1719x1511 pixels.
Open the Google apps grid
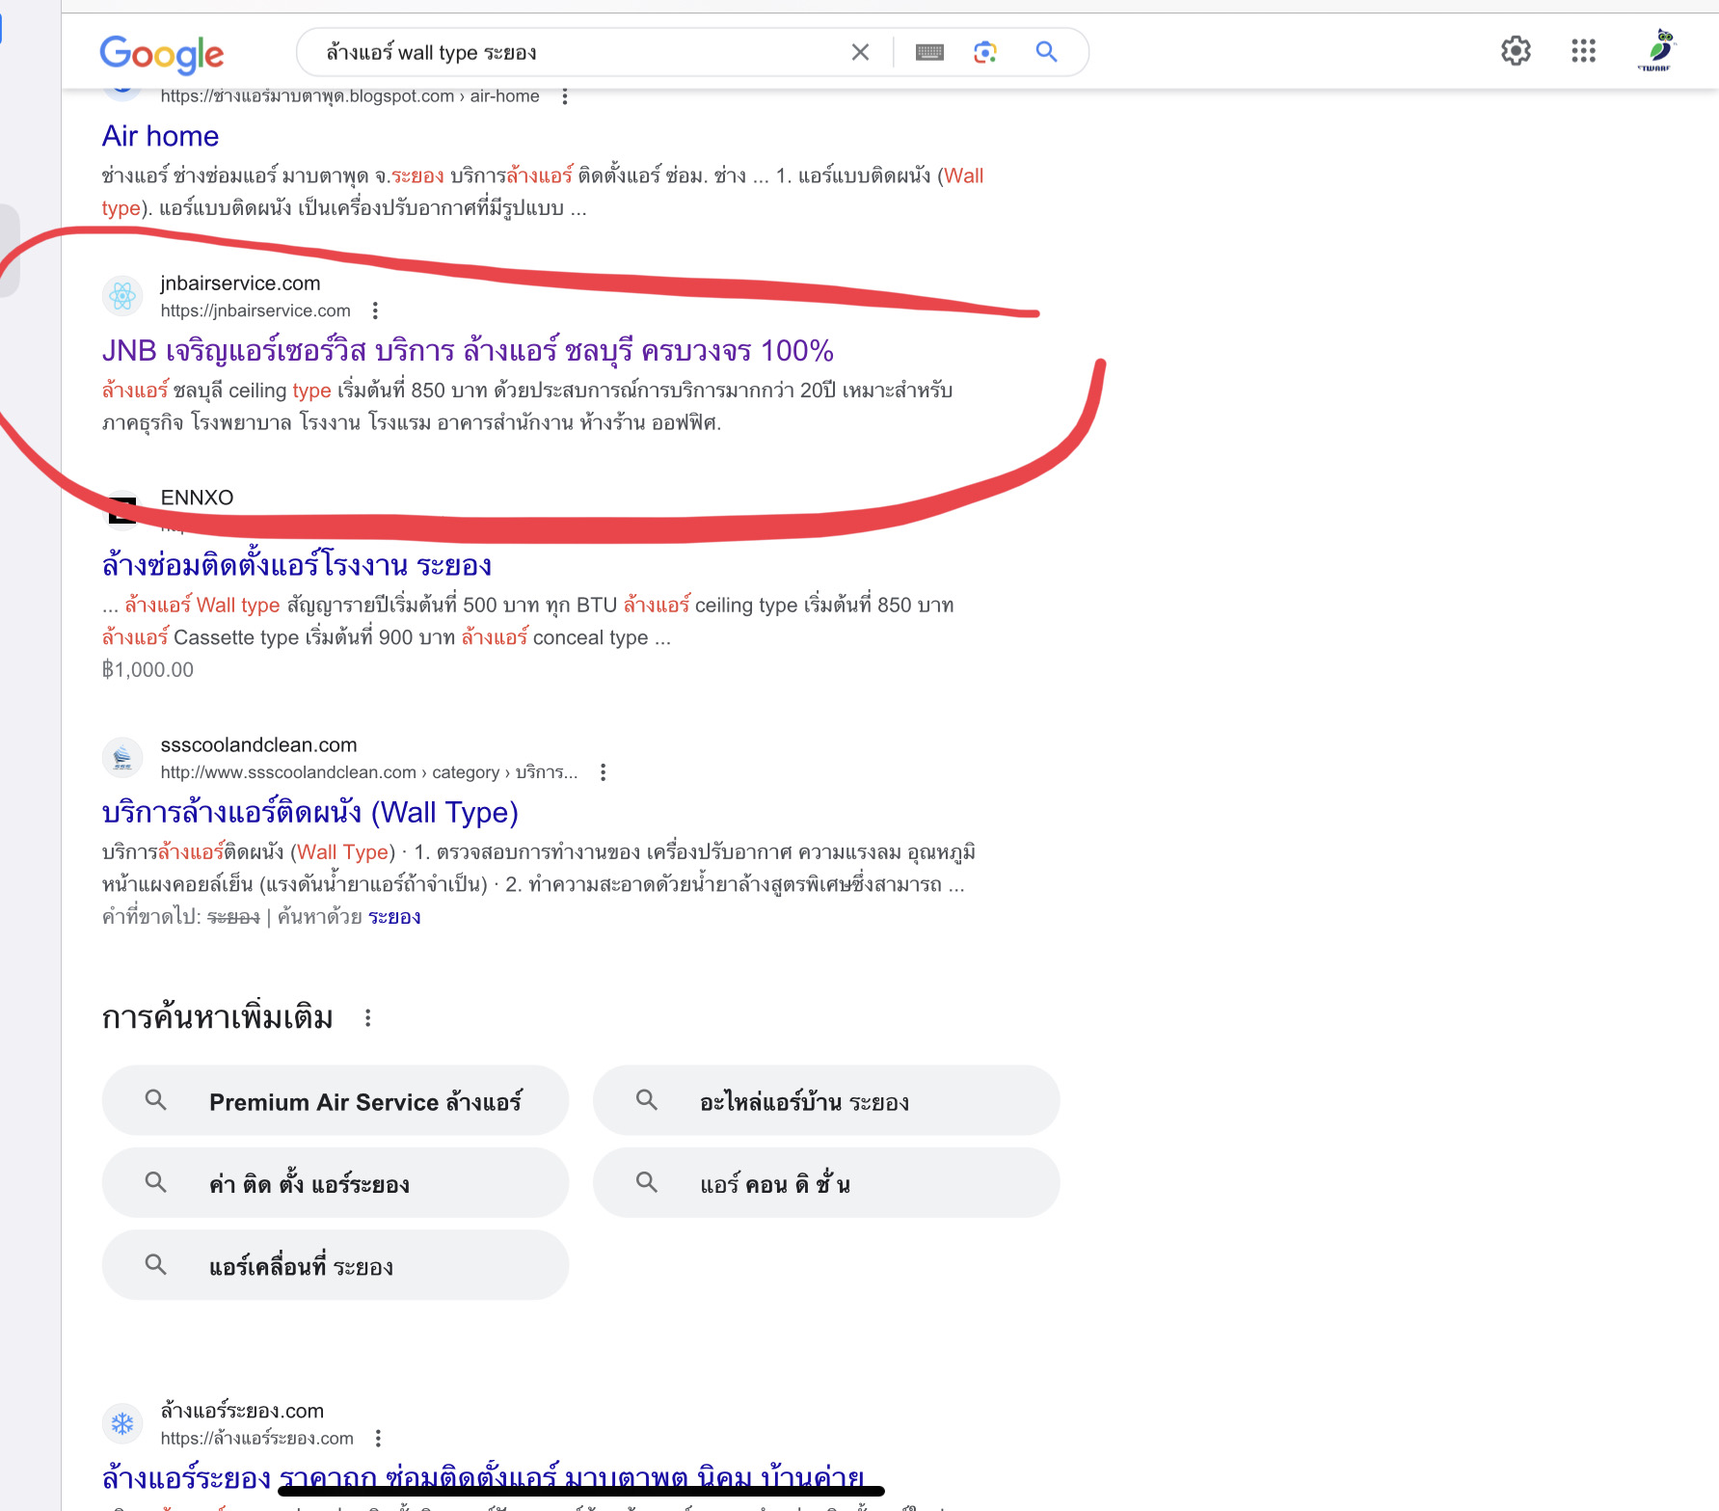[1583, 51]
